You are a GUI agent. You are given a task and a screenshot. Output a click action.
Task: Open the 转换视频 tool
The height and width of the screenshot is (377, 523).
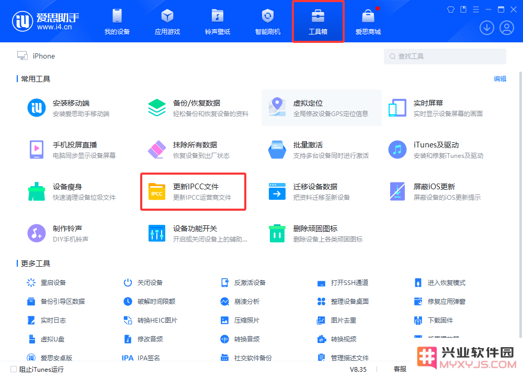336,339
